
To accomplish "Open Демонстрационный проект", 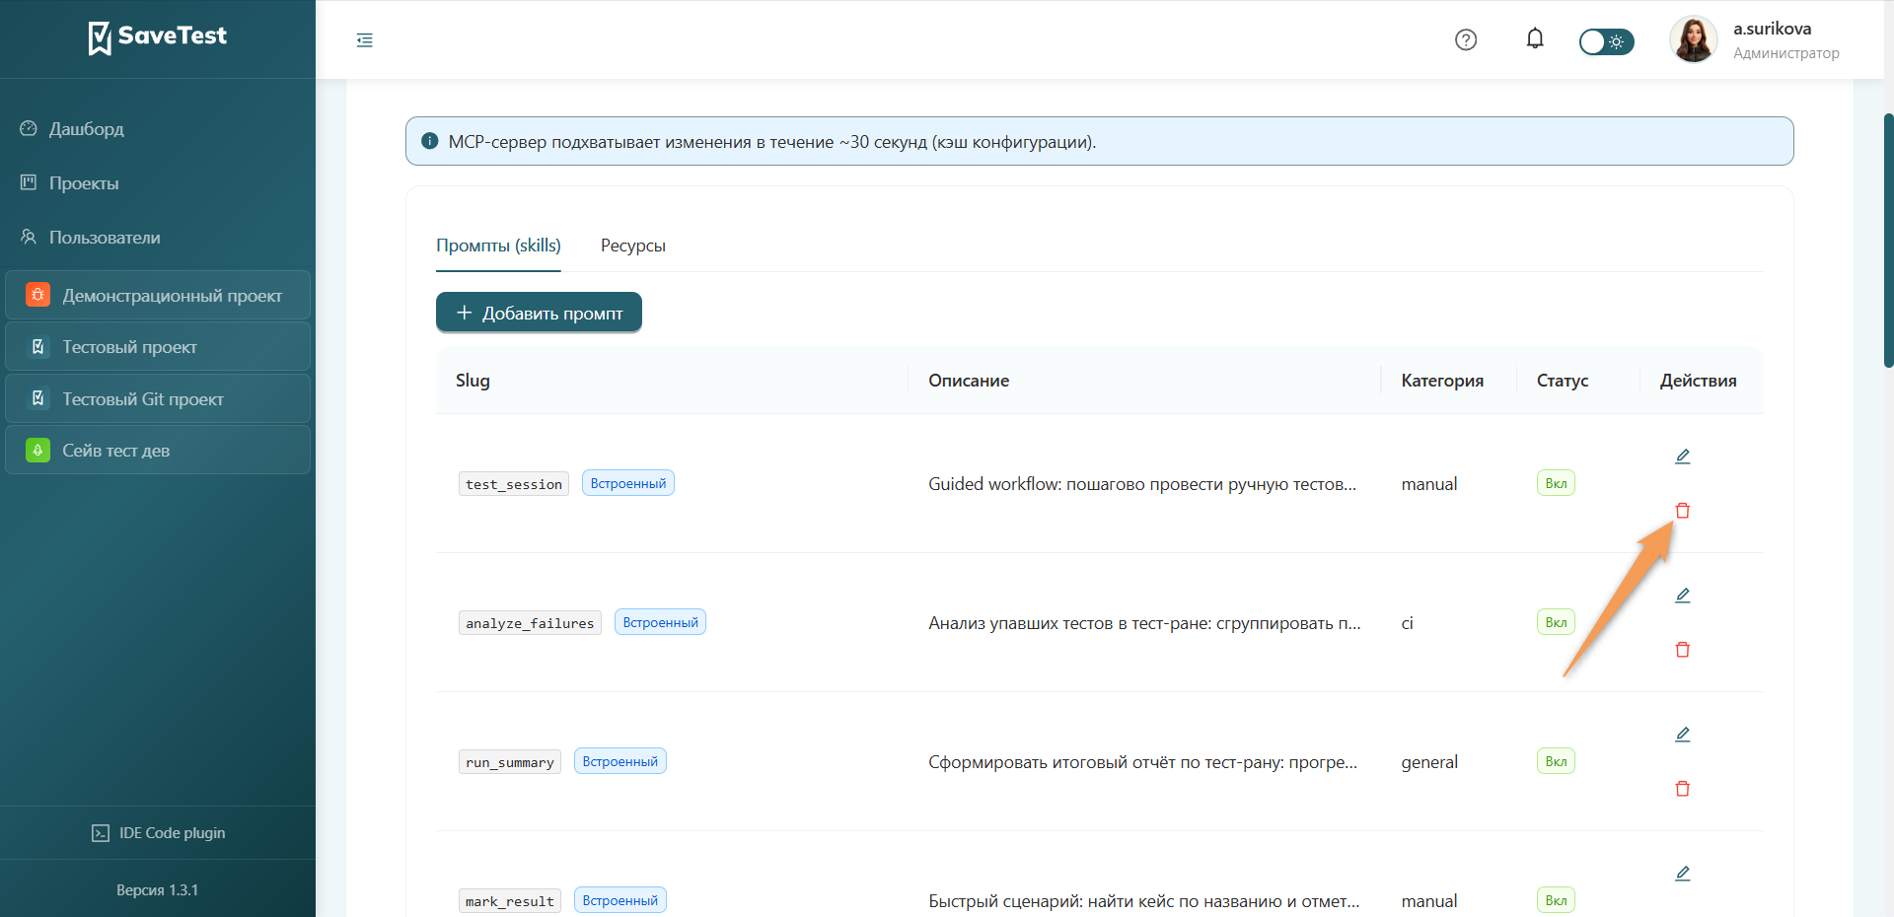I will 158,296.
